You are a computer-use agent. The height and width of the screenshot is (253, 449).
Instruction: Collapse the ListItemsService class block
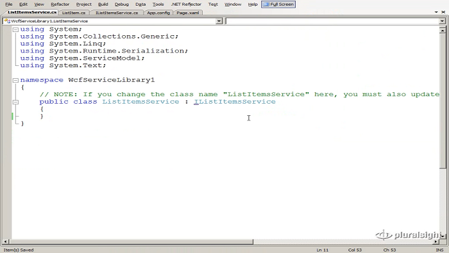coord(16,102)
